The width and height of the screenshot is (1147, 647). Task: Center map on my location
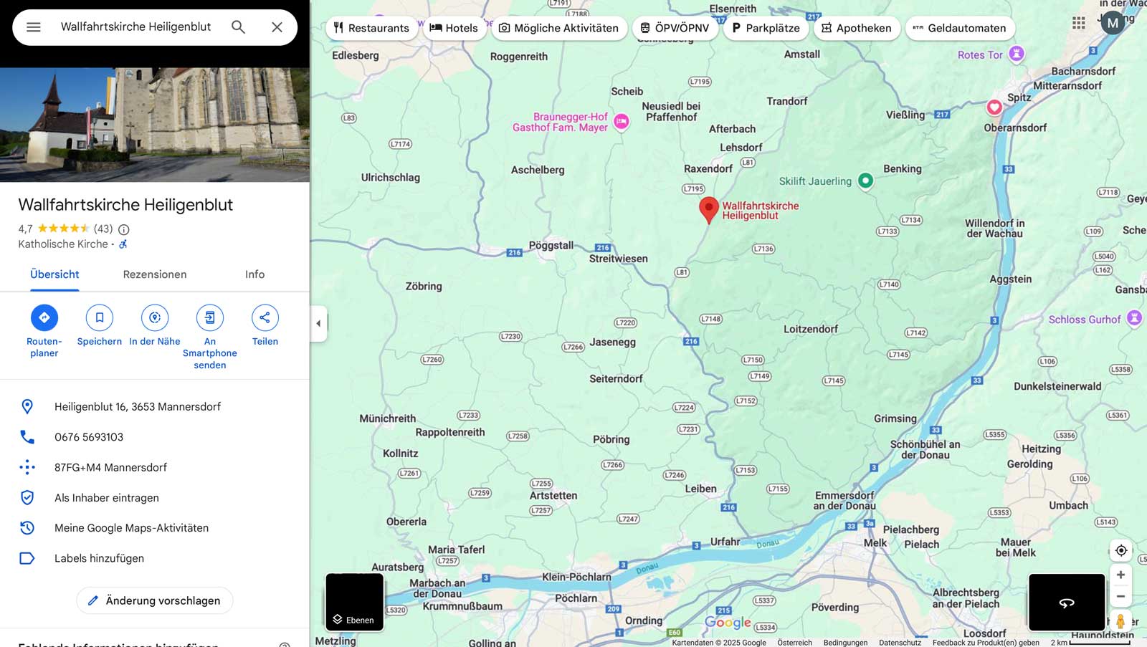tap(1121, 550)
